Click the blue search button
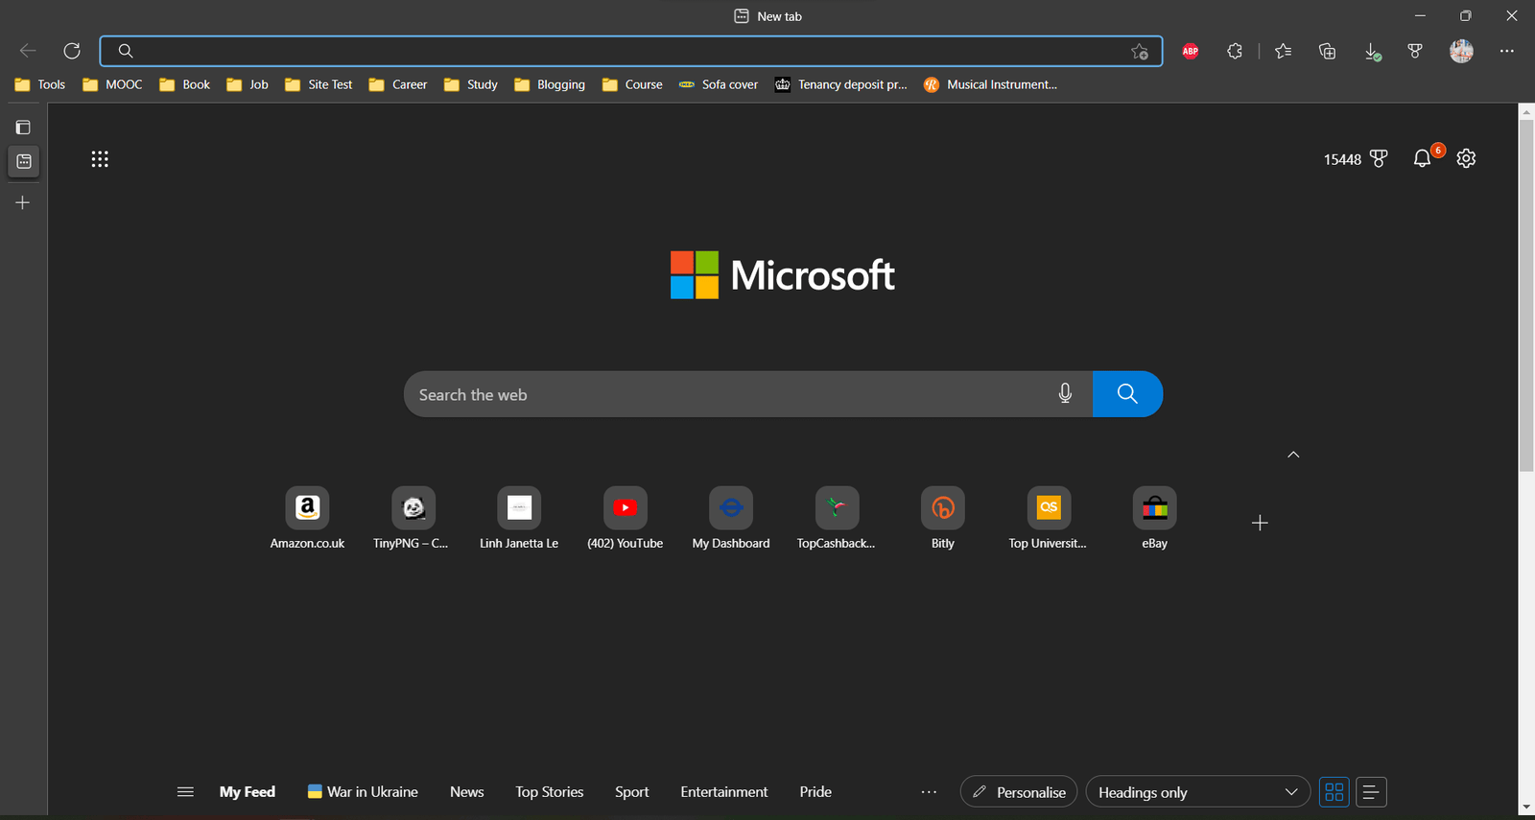This screenshot has width=1535, height=820. [1127, 394]
